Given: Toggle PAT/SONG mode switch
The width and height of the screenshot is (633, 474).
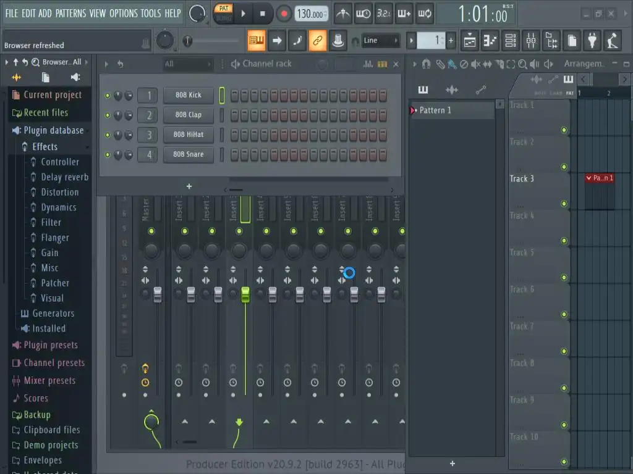Looking at the screenshot, I should point(224,14).
